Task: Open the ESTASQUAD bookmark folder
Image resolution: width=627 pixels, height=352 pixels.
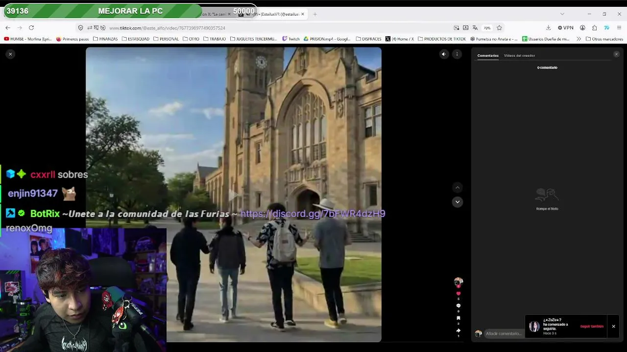Action: point(136,39)
